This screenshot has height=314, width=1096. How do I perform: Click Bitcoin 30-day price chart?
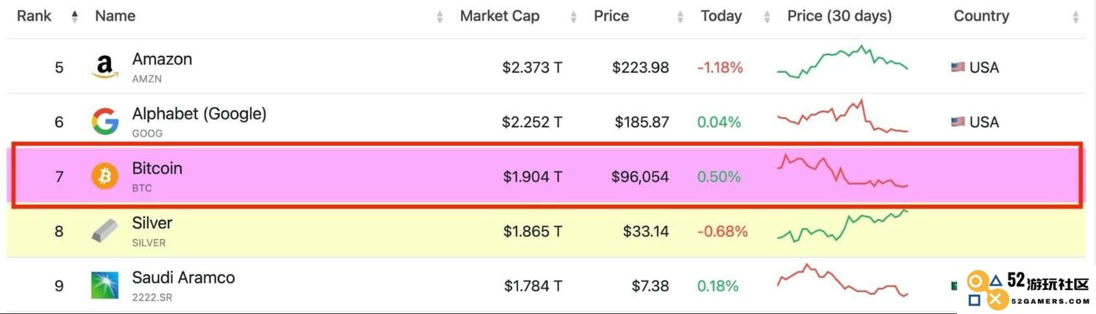(842, 170)
